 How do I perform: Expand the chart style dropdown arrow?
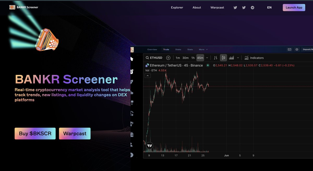[x=238, y=58]
